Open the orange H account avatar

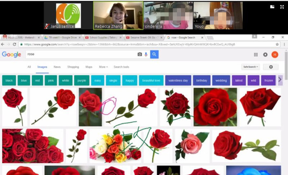[275, 55]
